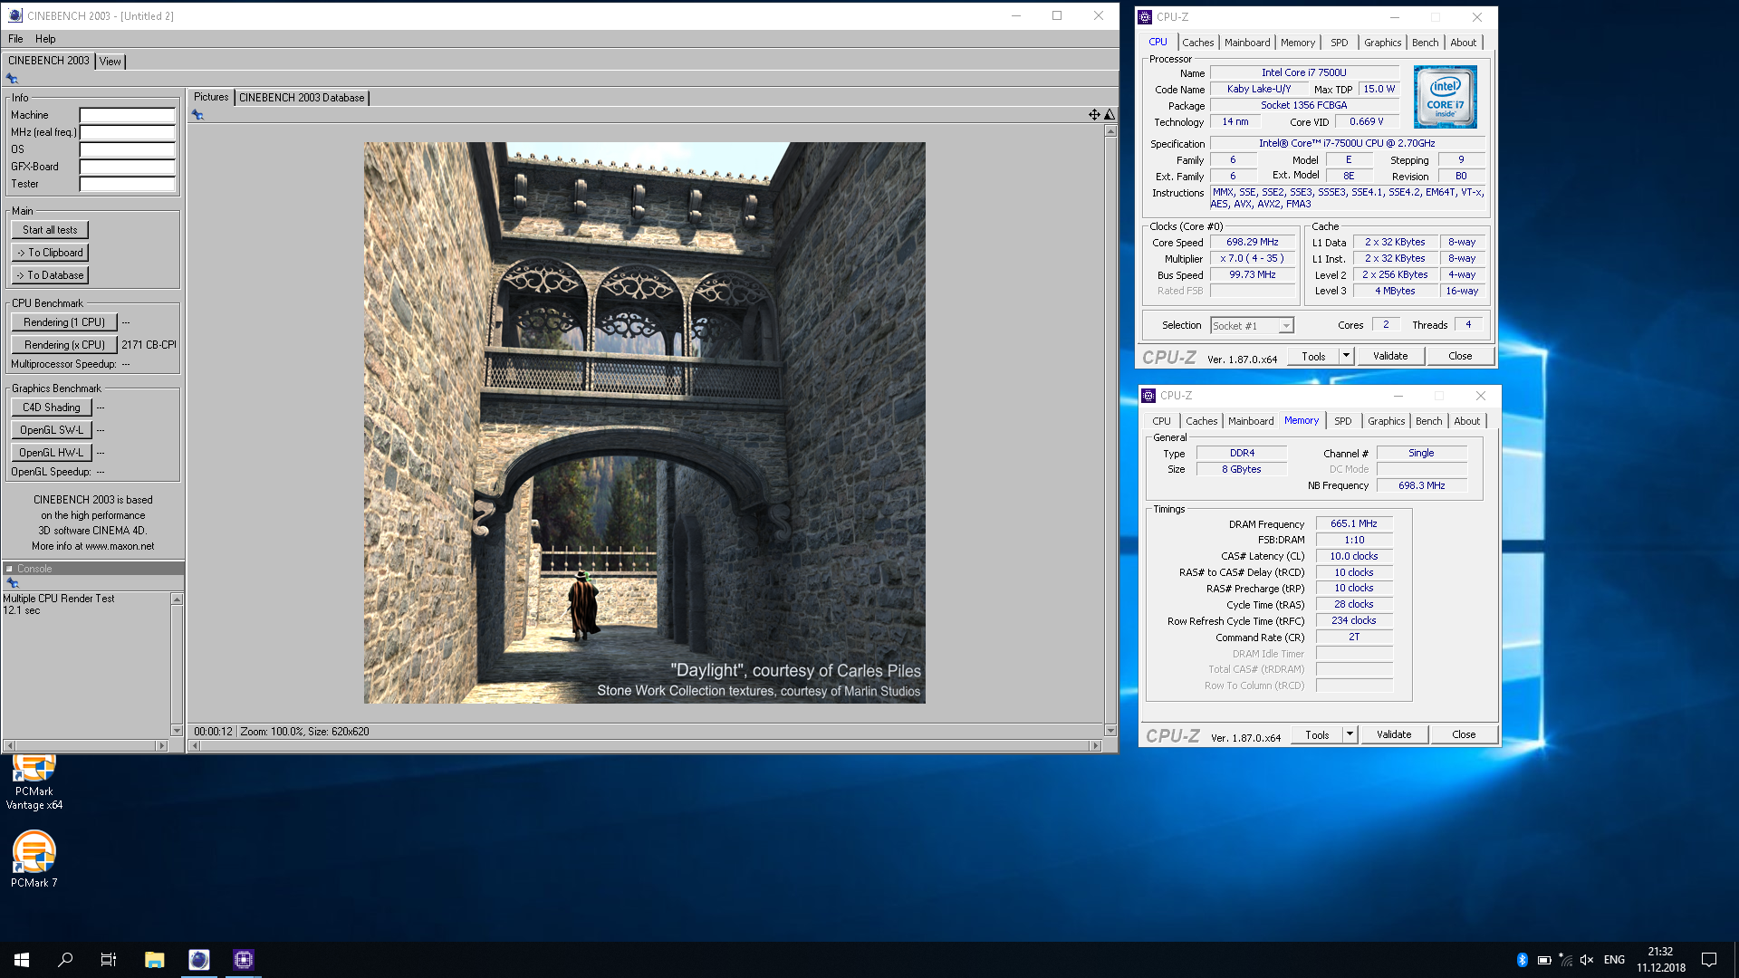This screenshot has width=1739, height=978.
Task: Open File Explorer from the taskbar
Action: [x=155, y=960]
